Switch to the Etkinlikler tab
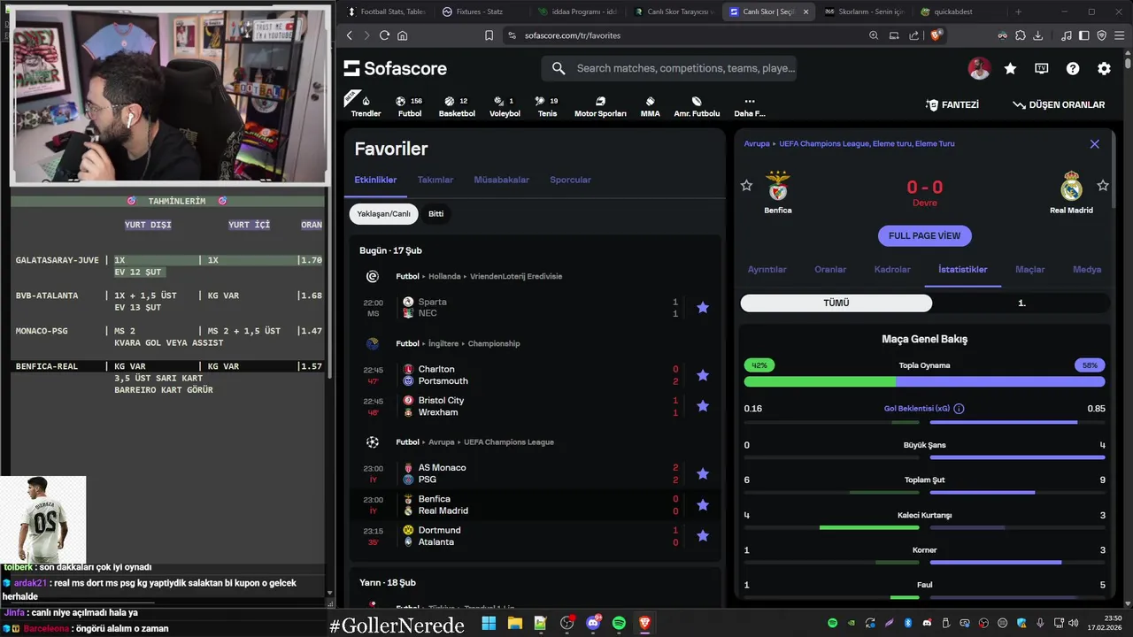Screen dimensions: 1133x637 [x=375, y=180]
